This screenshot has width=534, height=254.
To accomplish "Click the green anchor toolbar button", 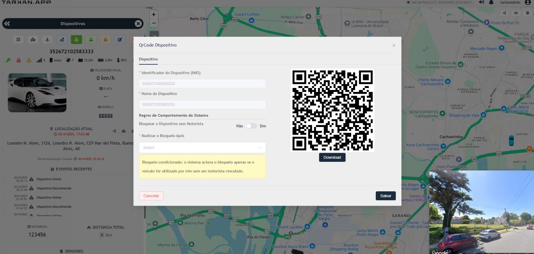I will (x=76, y=40).
